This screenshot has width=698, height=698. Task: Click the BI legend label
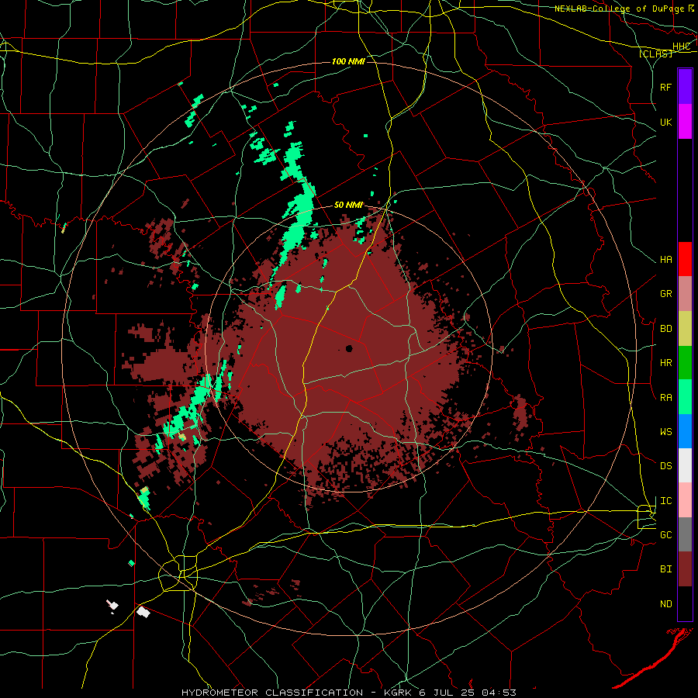point(666,569)
